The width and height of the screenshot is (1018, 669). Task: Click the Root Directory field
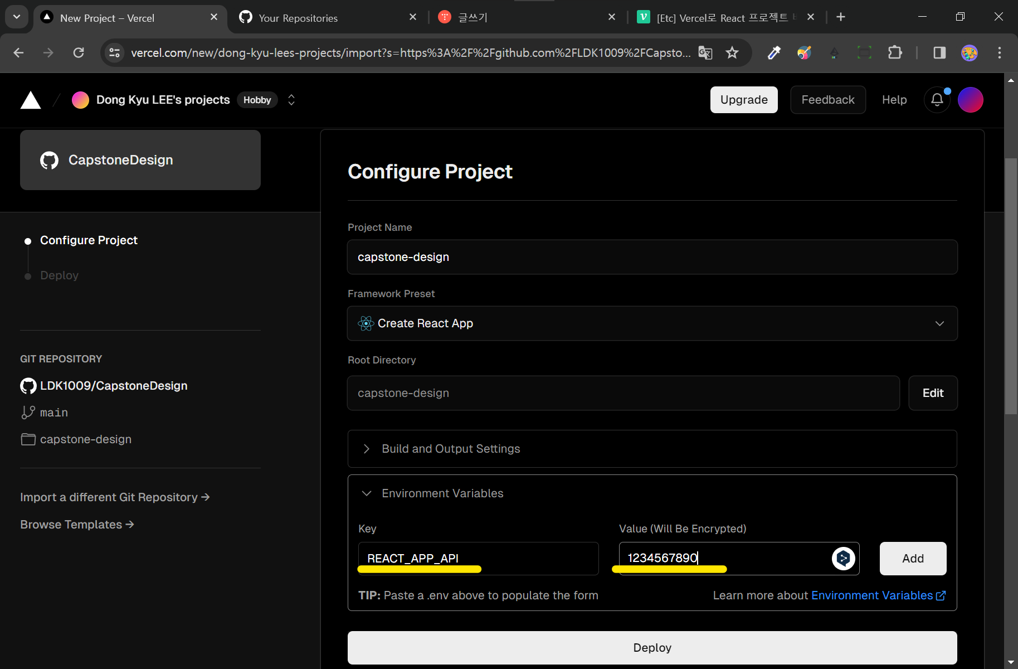(x=623, y=393)
